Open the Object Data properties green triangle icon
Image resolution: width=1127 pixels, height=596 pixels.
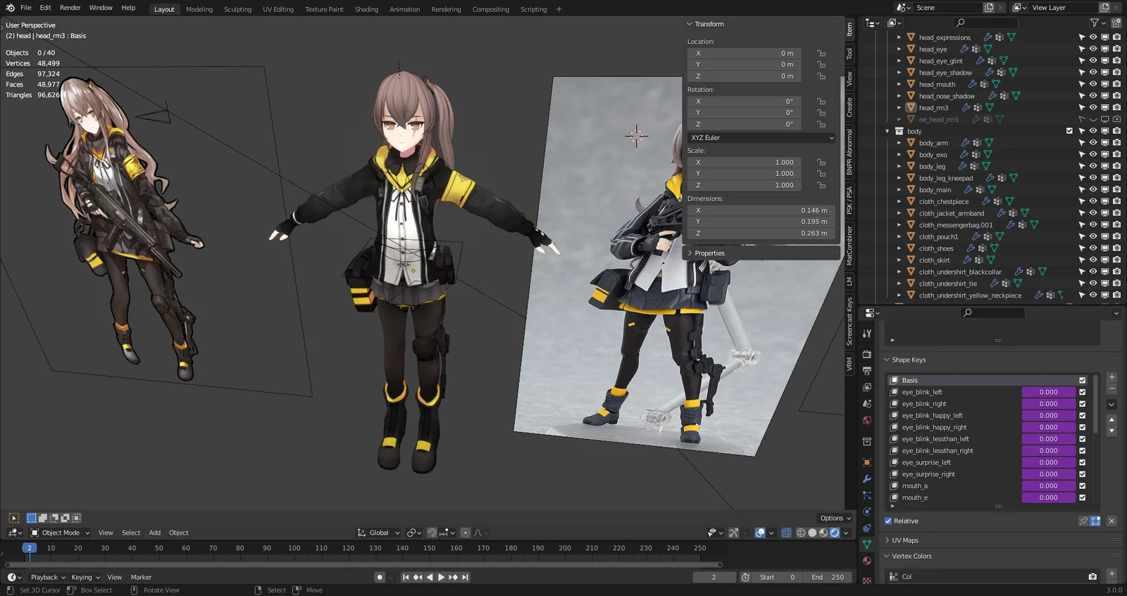click(x=867, y=544)
